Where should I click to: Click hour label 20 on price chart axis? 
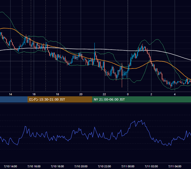pos(81,94)
